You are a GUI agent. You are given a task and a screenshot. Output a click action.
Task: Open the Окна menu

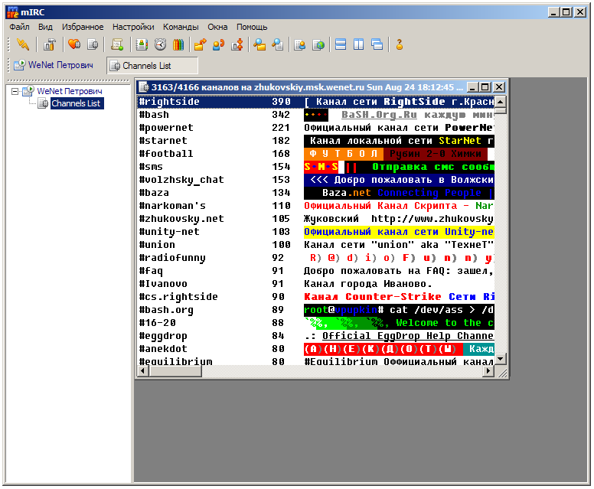[x=217, y=27]
